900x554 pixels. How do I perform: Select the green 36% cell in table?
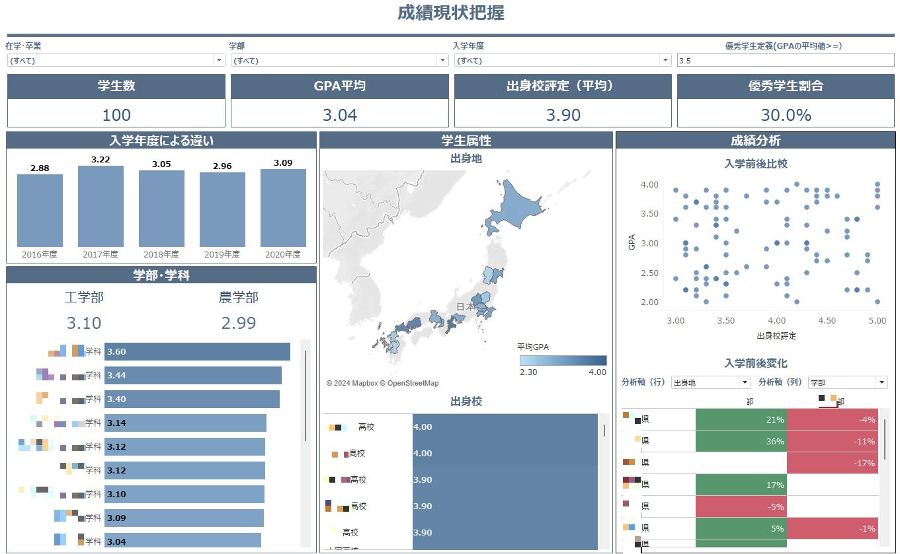tap(741, 441)
